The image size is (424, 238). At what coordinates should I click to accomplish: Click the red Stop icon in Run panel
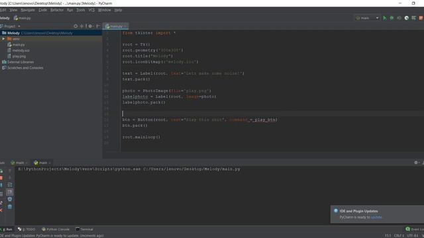1,178
